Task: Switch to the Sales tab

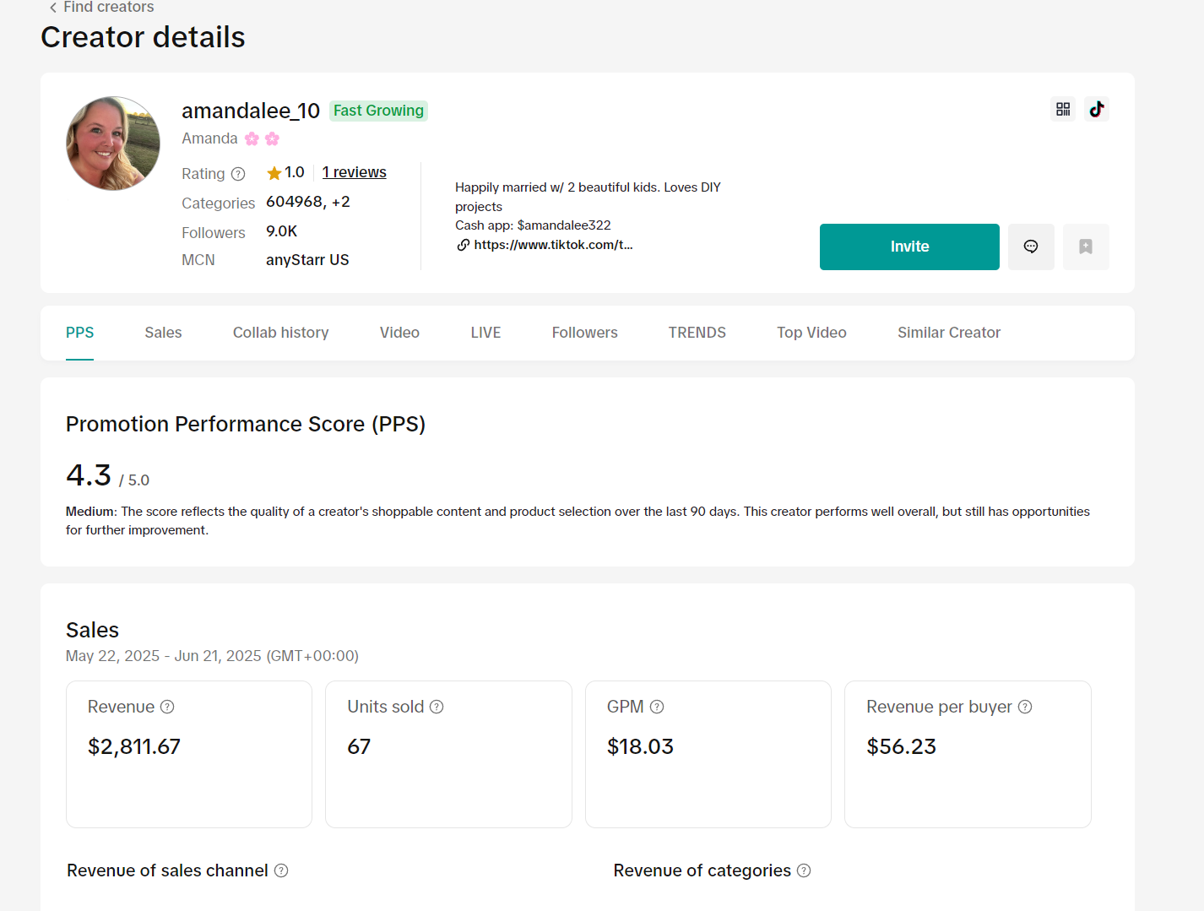Action: (163, 333)
